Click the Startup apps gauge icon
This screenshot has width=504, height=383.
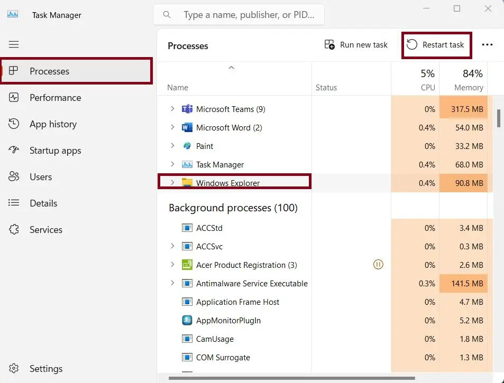pos(14,150)
